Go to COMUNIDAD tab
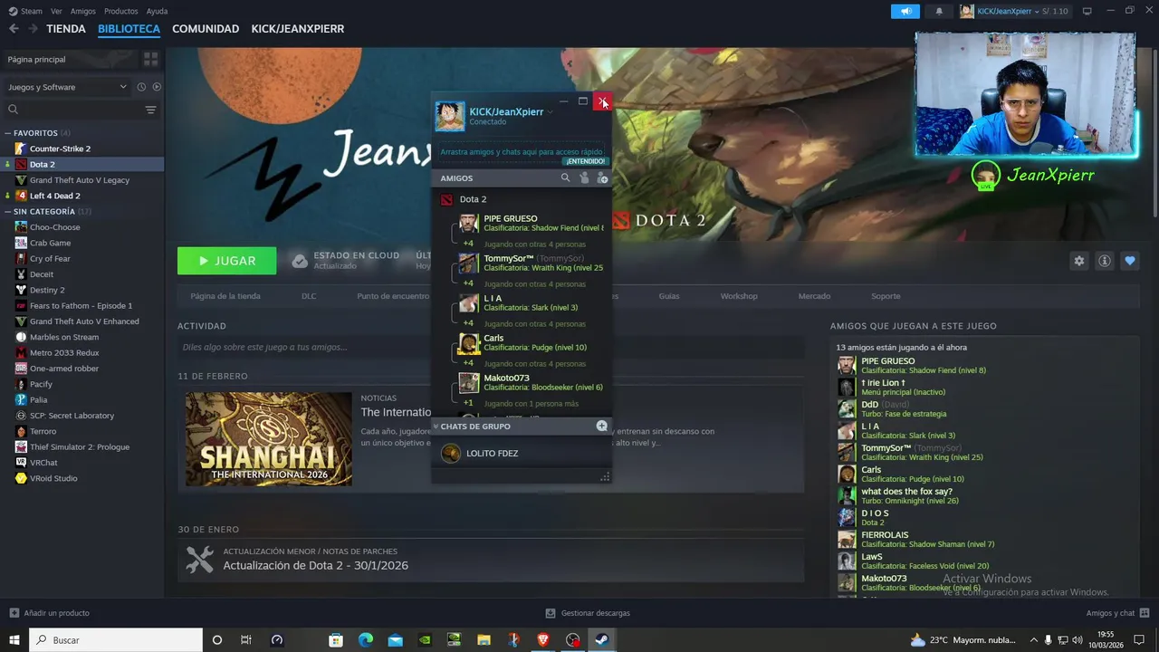 (206, 29)
